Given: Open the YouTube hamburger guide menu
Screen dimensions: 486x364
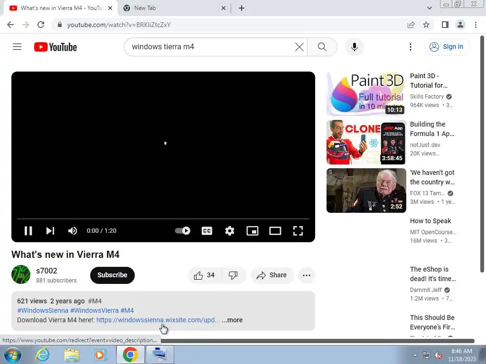Looking at the screenshot, I should [17, 47].
